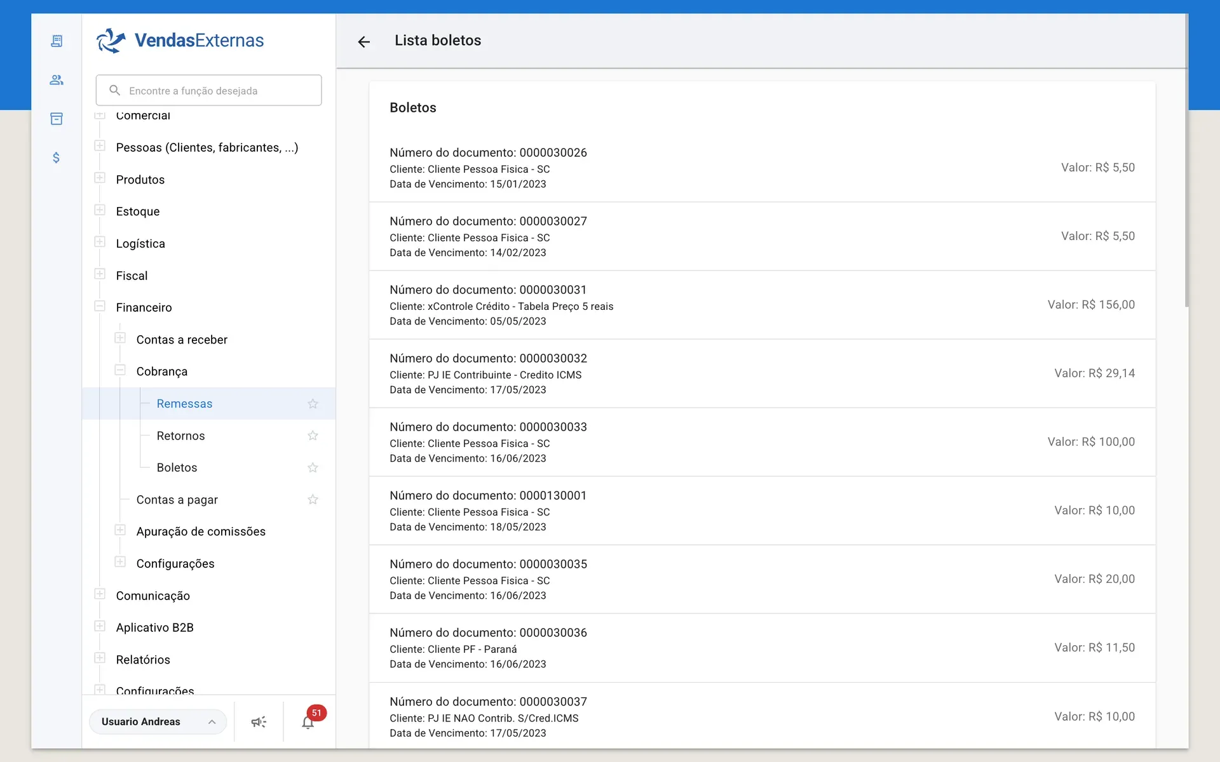The height and width of the screenshot is (762, 1220).
Task: Open boleto document 0000130001
Action: point(762,511)
